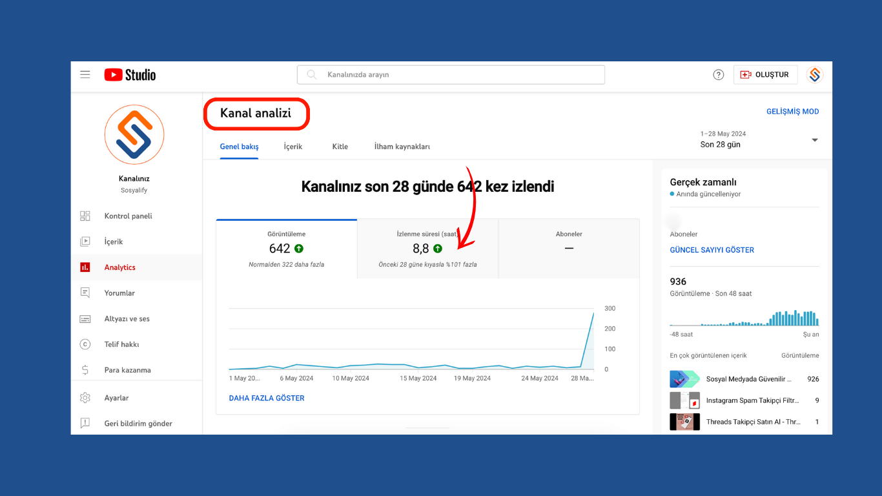882x496 pixels.
Task: Click the Kanalınızda arayın search field
Action: tap(451, 75)
